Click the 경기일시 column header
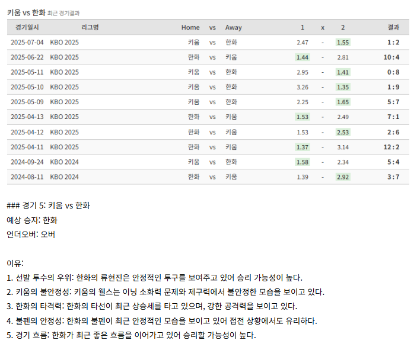The width and height of the screenshot is (417, 350). point(27,27)
